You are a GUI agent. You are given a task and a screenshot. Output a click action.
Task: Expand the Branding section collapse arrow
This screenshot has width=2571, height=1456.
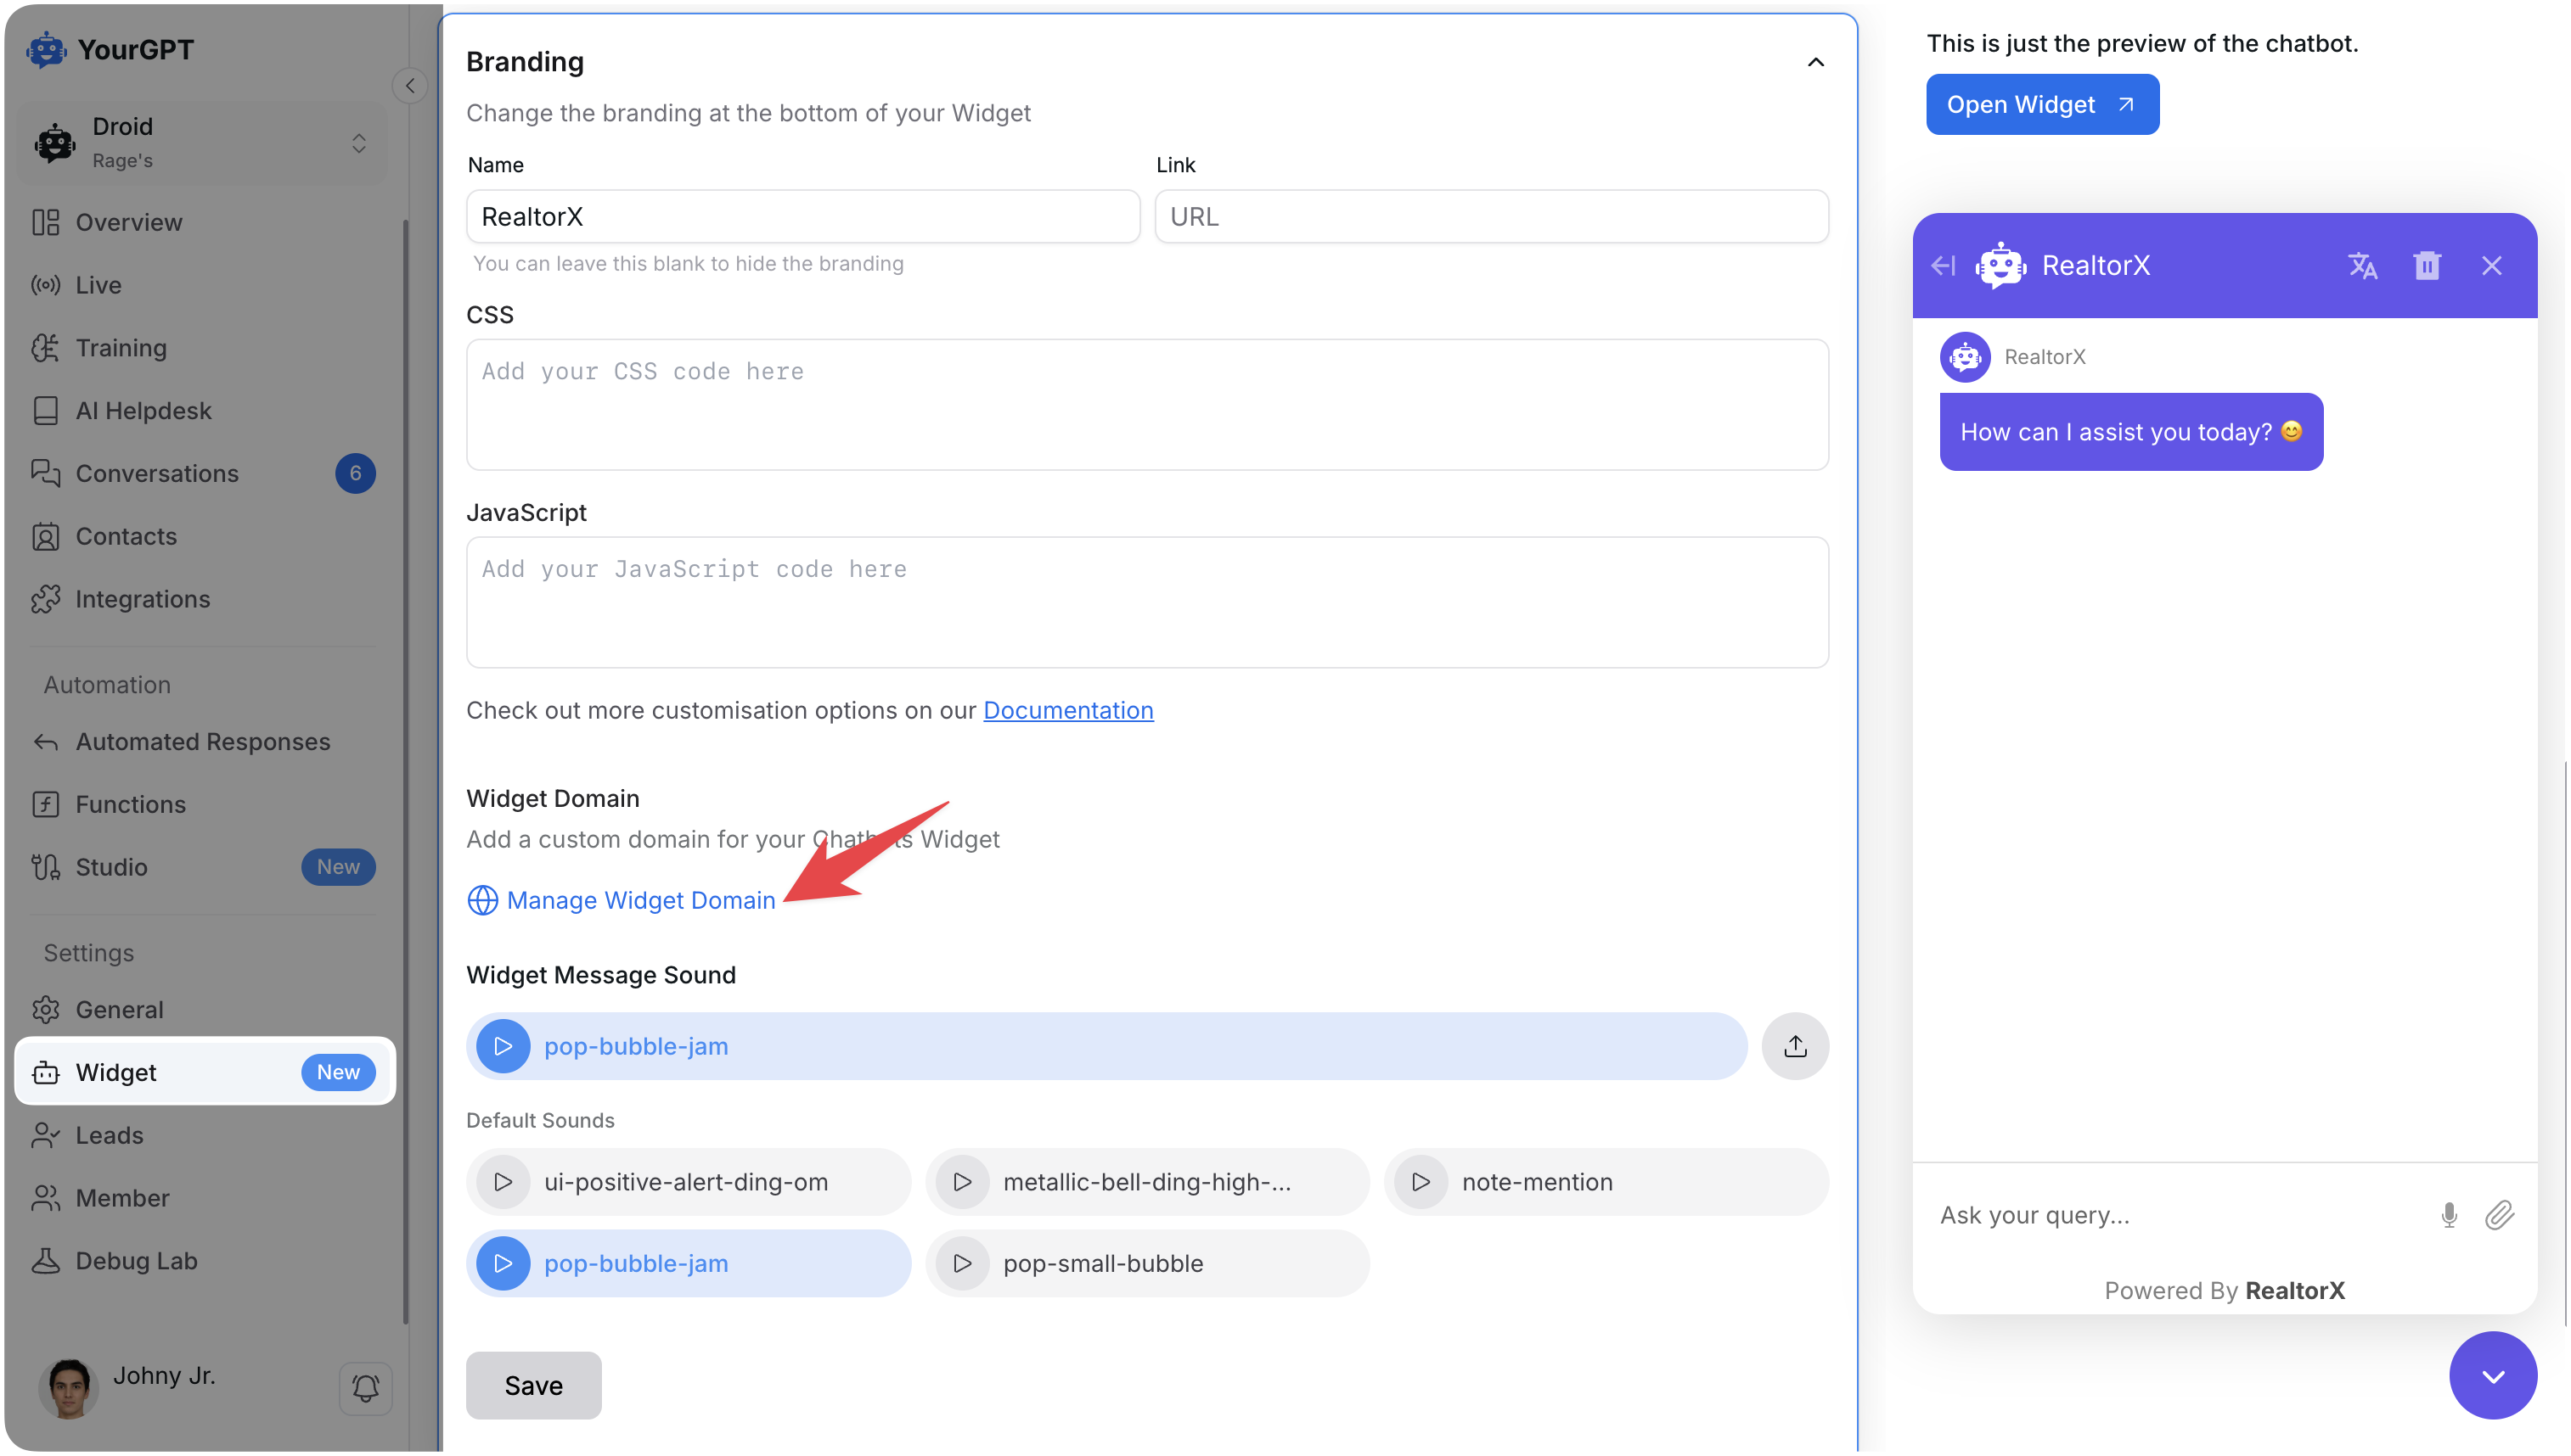pyautogui.click(x=1817, y=62)
